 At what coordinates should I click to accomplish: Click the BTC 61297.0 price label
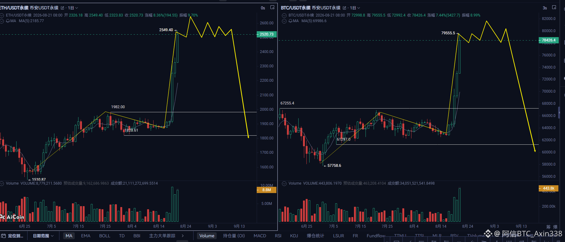[x=344, y=139]
